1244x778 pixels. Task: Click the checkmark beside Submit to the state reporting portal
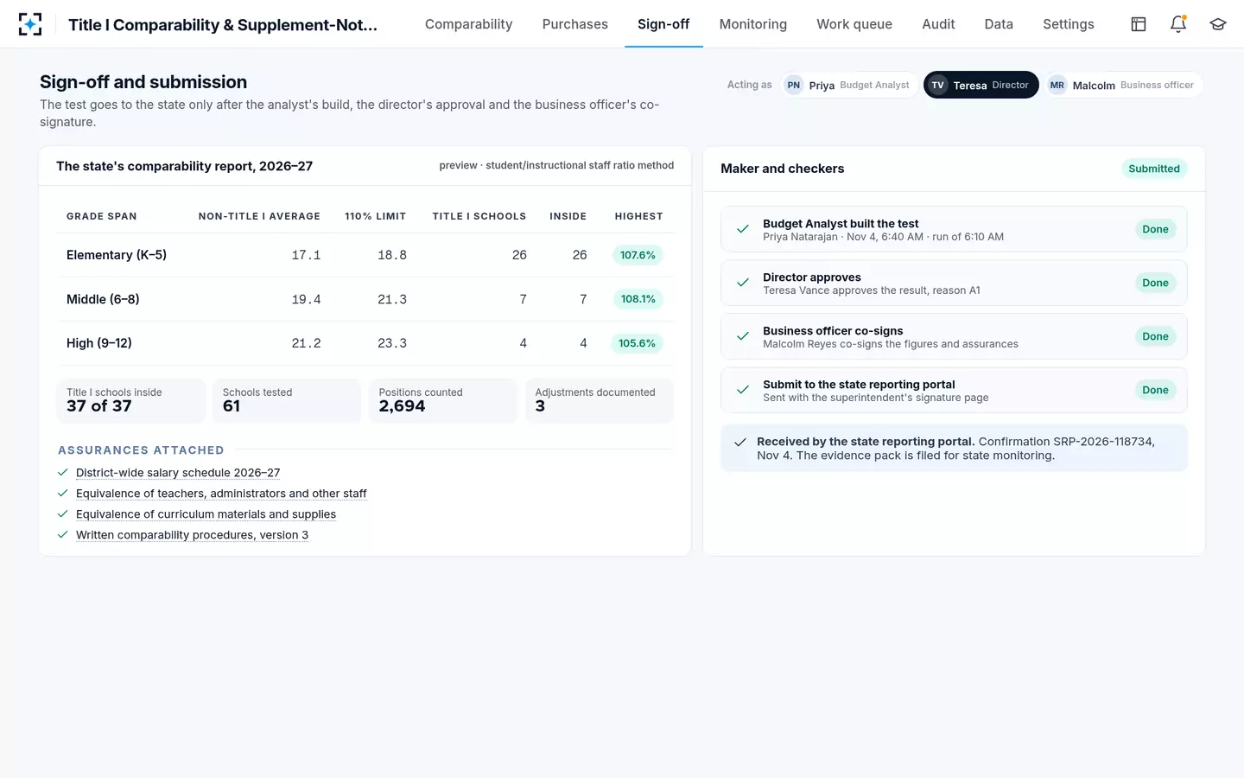[x=742, y=390]
